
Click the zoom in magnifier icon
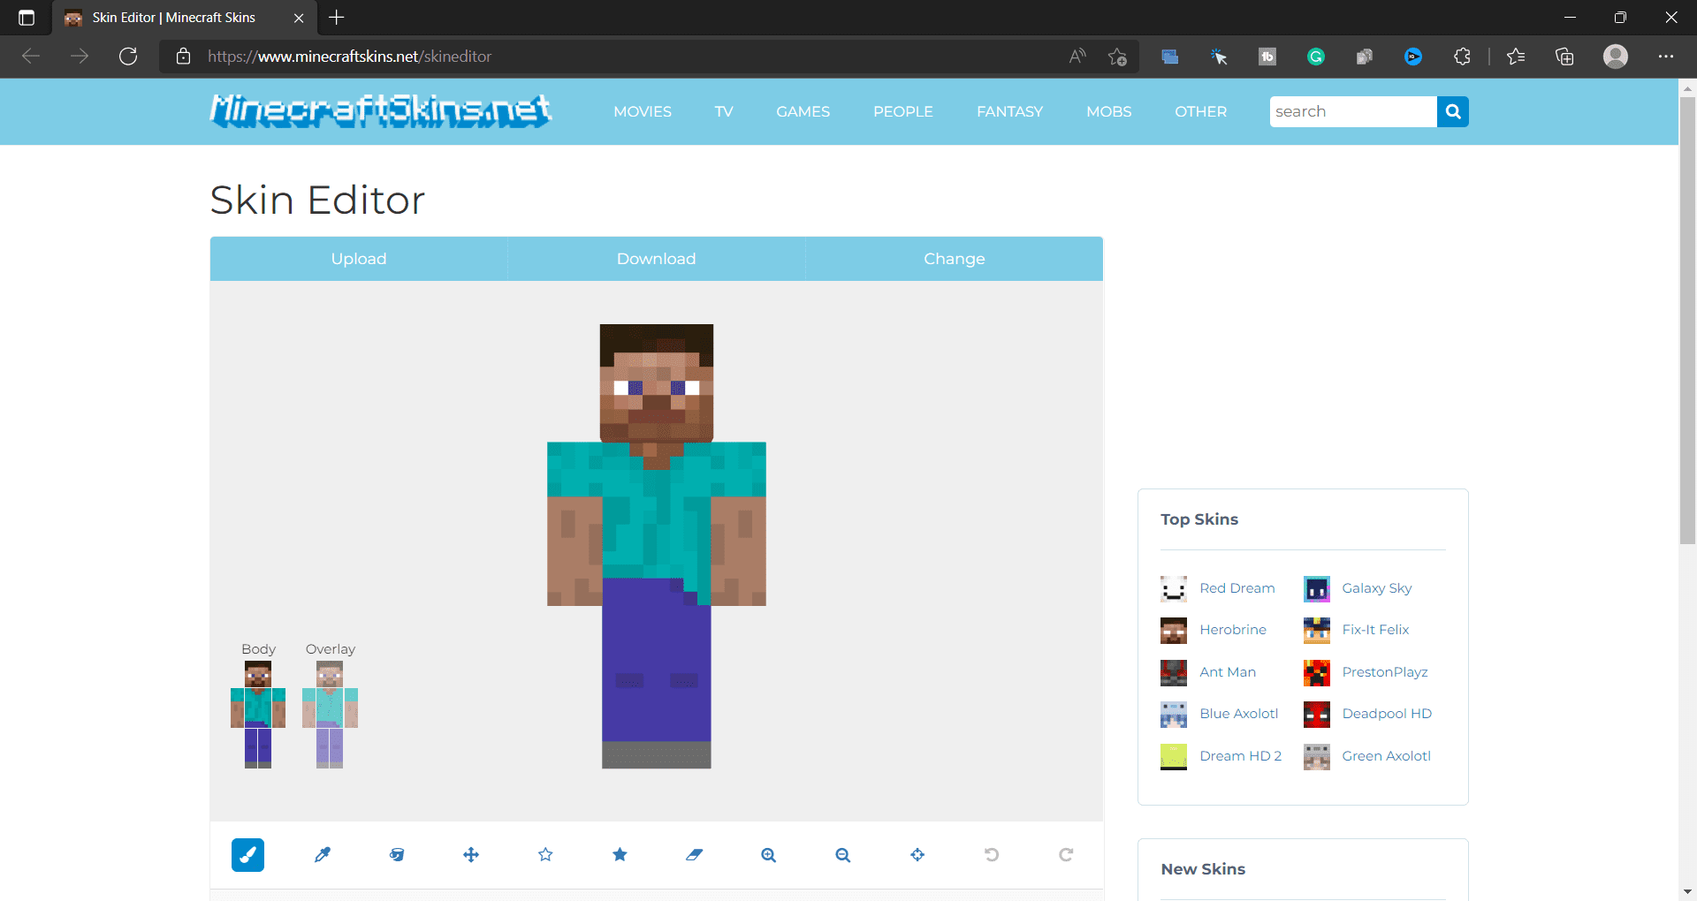[x=769, y=854]
